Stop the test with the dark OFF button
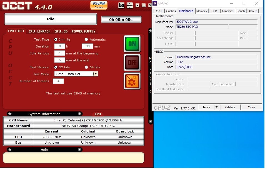Screen dimensions: 280x175 [132, 62]
